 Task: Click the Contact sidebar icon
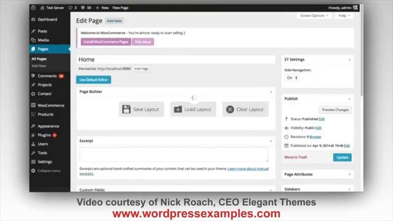click(33, 94)
